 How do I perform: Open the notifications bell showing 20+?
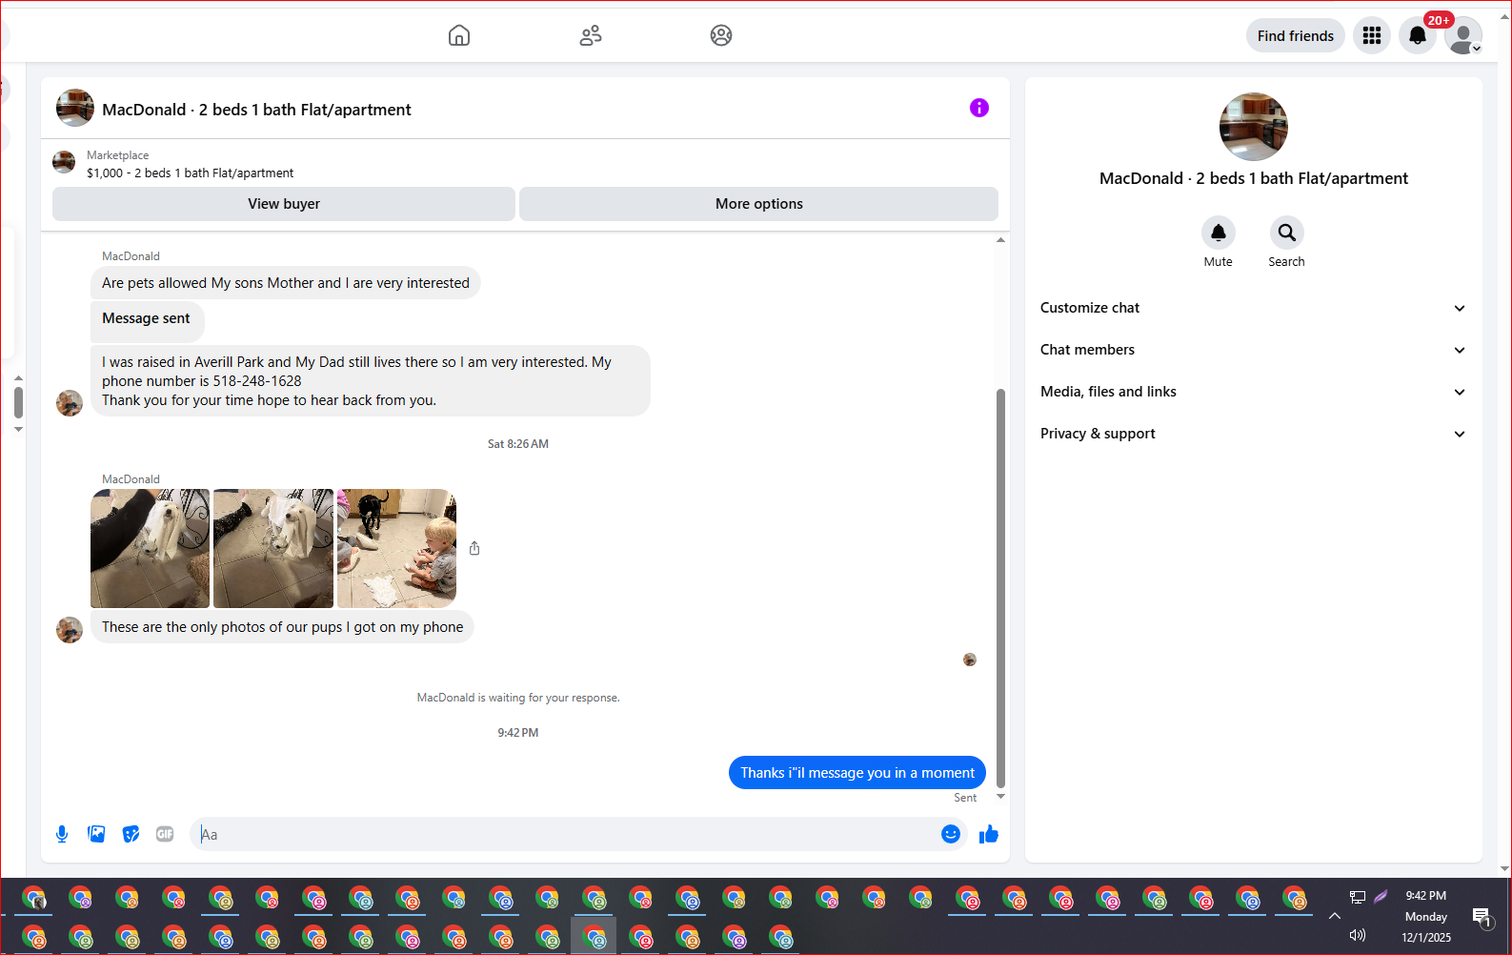point(1418,36)
